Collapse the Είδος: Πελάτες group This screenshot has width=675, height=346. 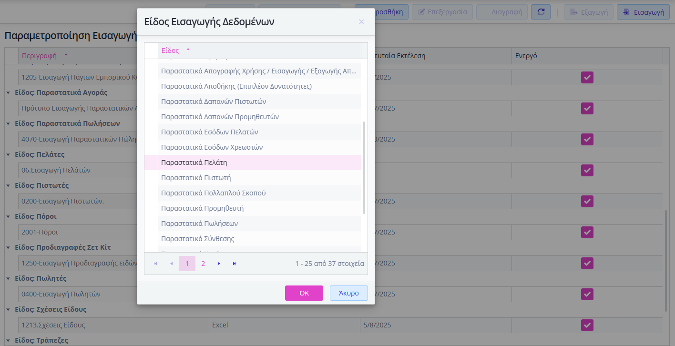(x=8, y=154)
